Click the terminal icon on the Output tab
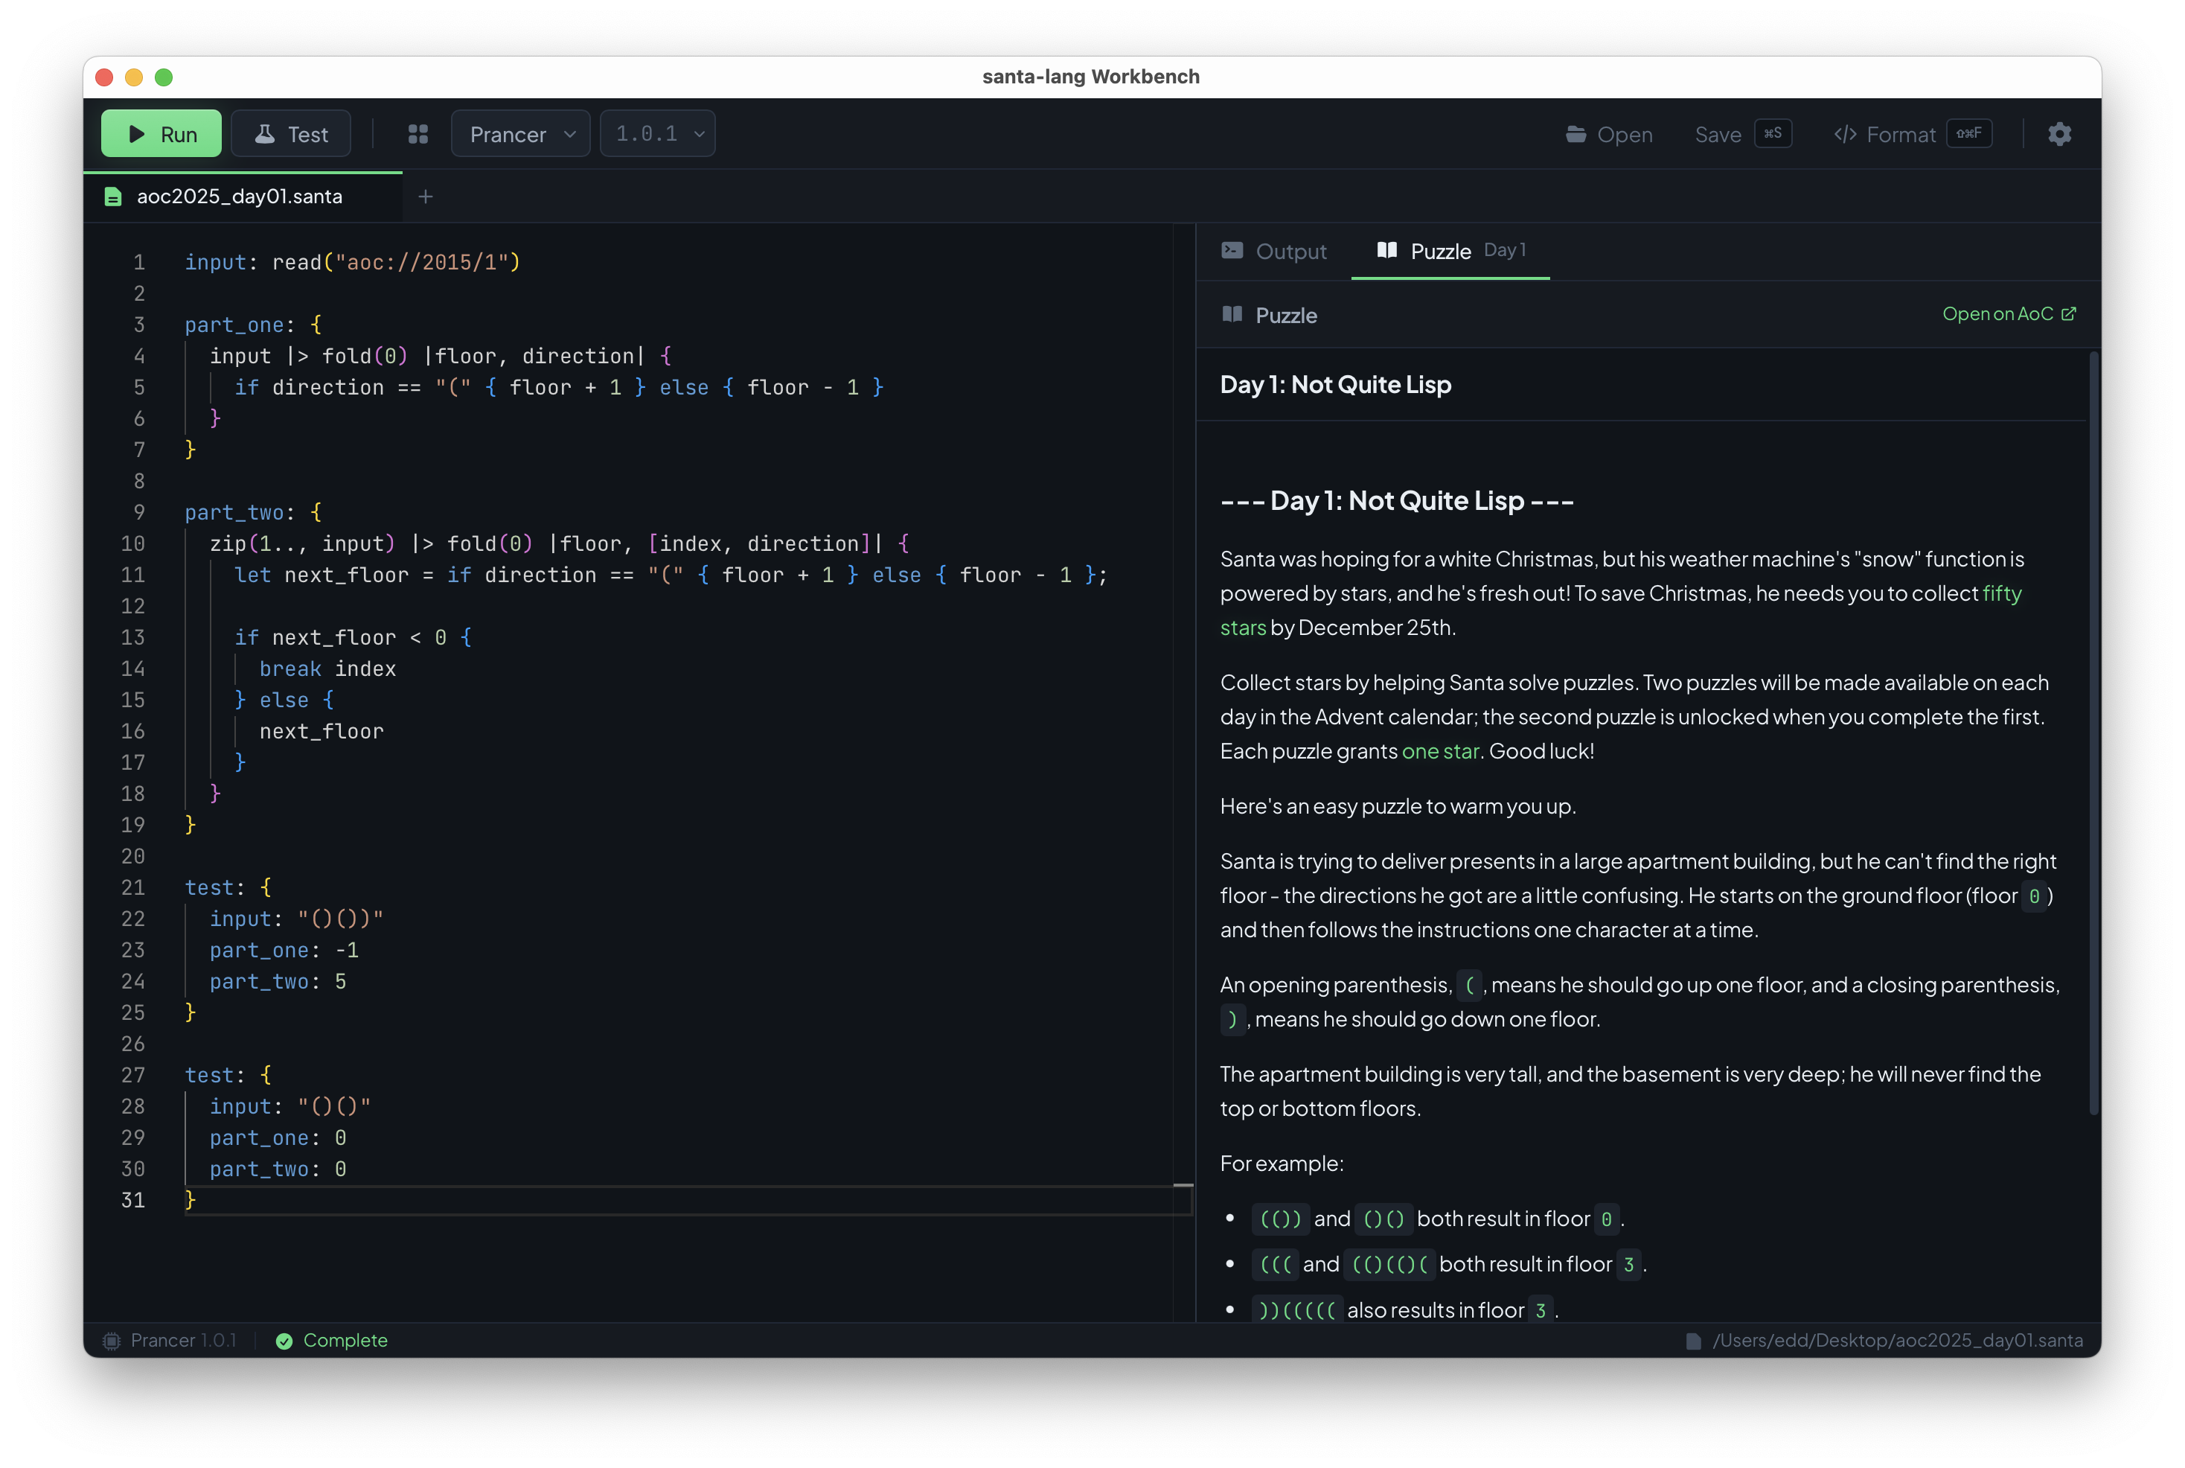This screenshot has height=1468, width=2185. pyautogui.click(x=1233, y=251)
